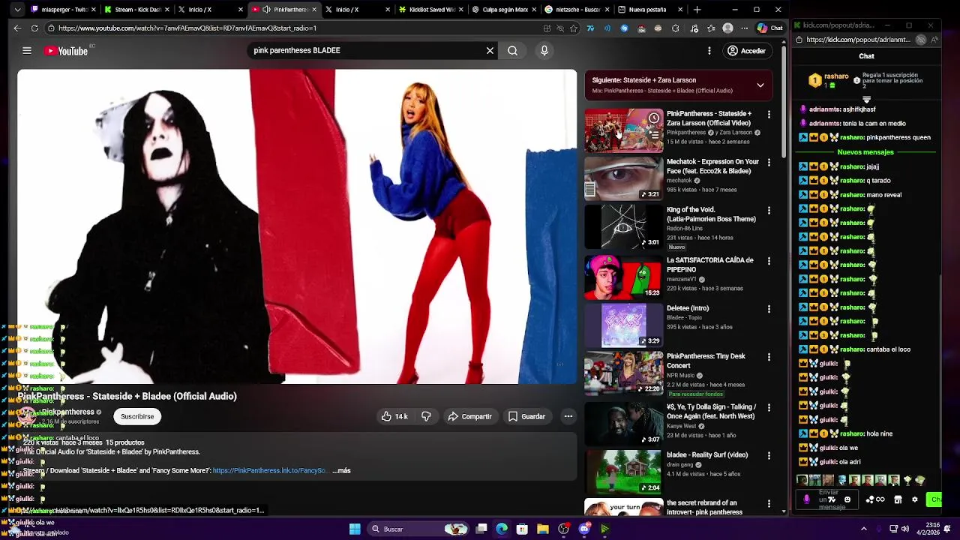960x540 pixels.
Task: Open the bladee - Reality Surf video title
Action: pos(707,455)
